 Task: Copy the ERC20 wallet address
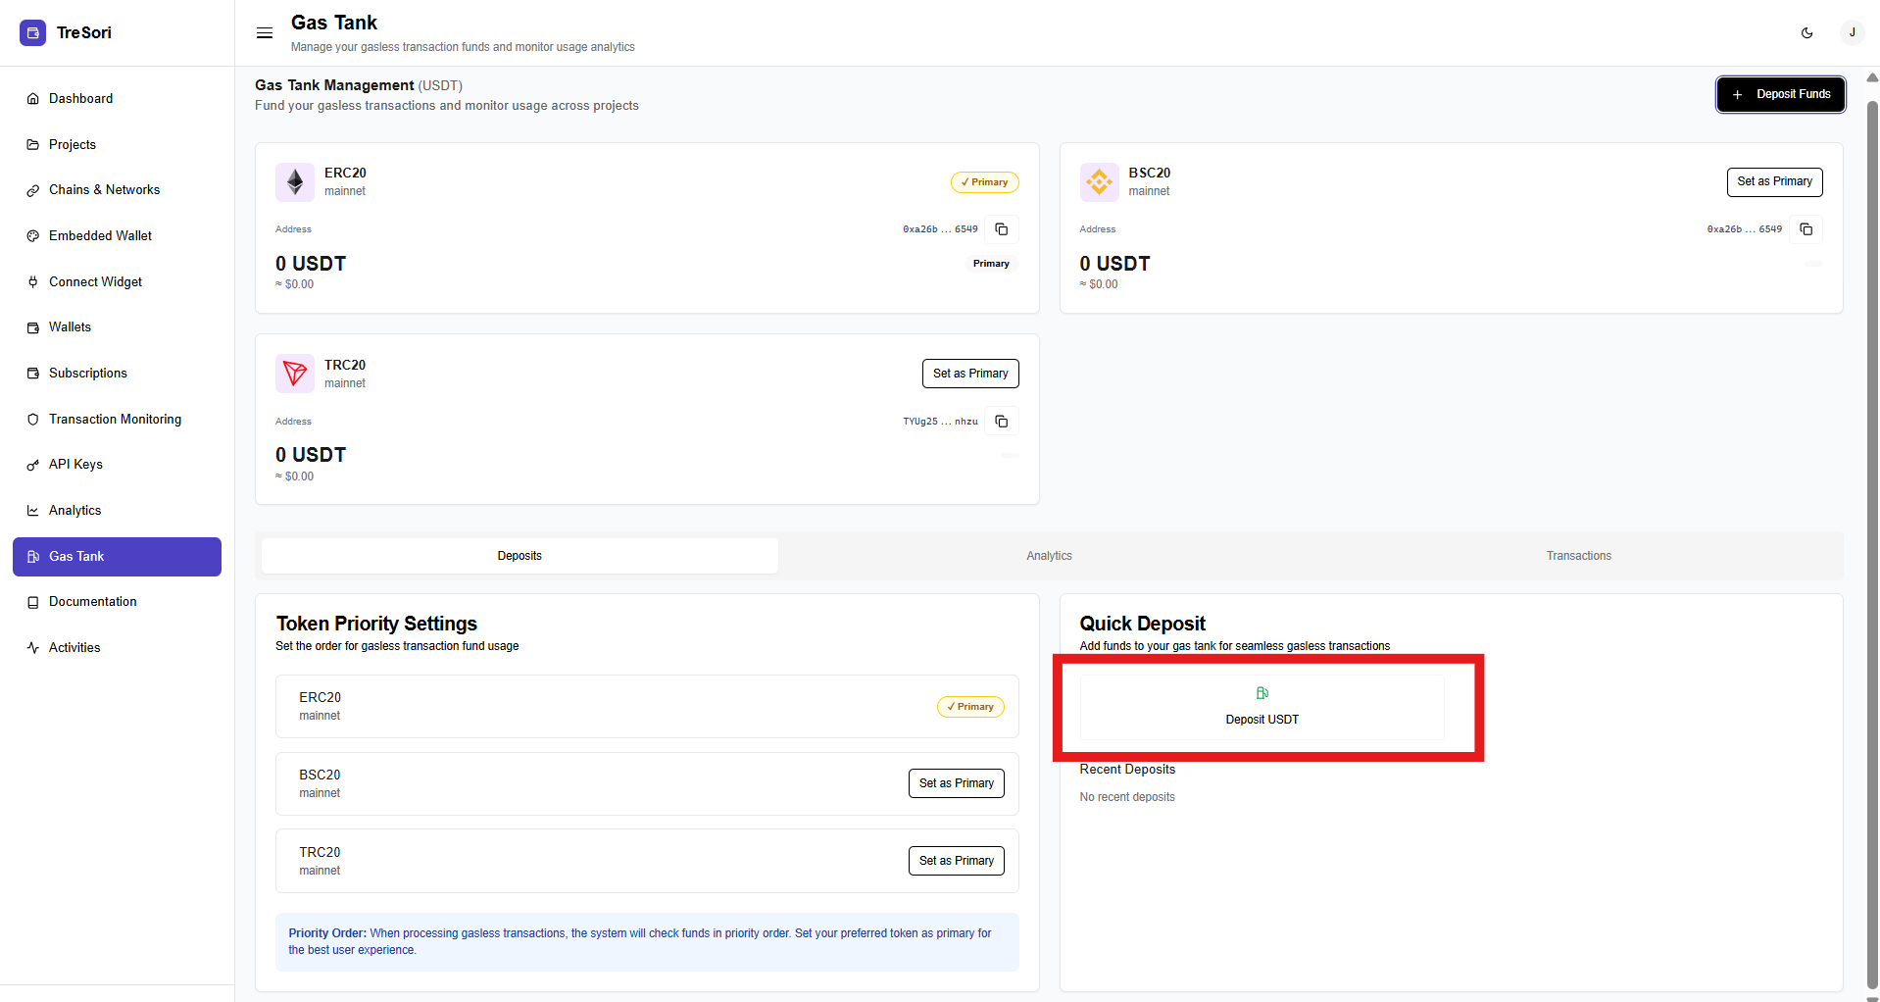(1002, 229)
